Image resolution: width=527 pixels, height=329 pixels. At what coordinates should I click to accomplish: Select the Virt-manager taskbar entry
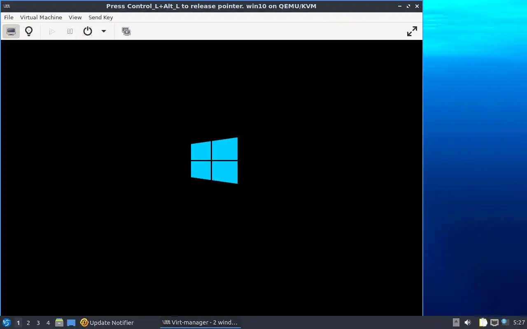pos(200,323)
